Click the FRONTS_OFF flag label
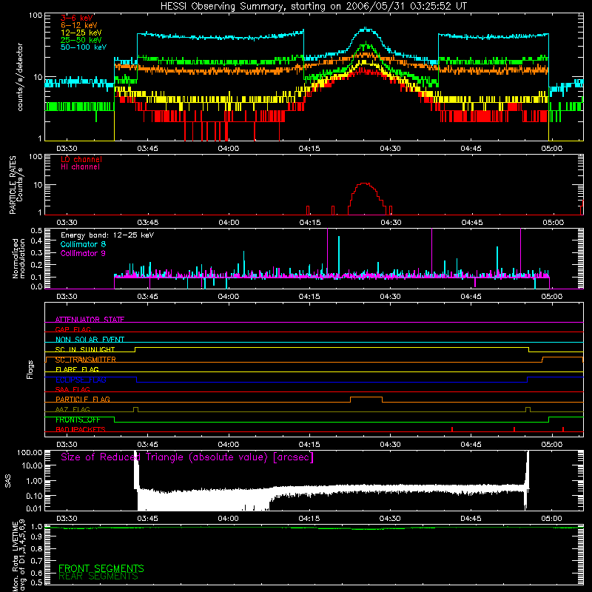The image size is (592, 592). (78, 420)
